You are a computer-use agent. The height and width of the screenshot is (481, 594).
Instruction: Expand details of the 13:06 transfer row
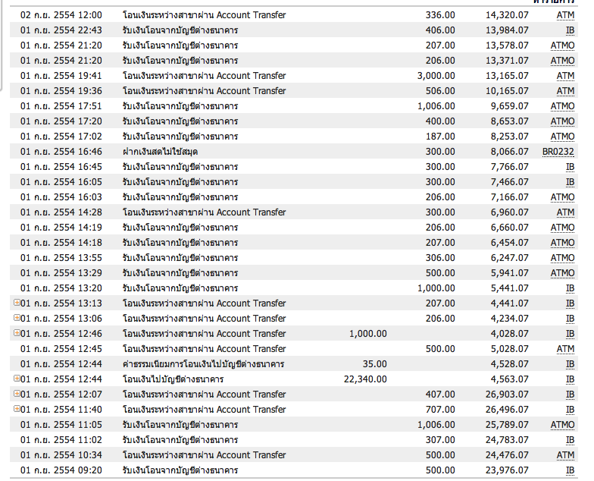(x=17, y=317)
